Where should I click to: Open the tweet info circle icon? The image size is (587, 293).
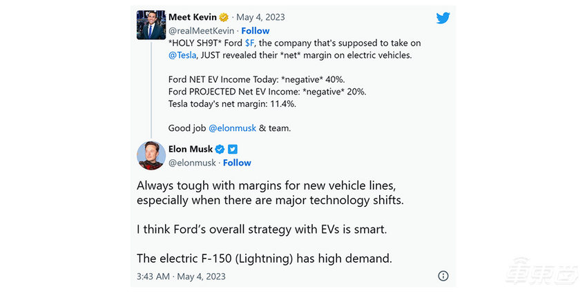click(443, 276)
